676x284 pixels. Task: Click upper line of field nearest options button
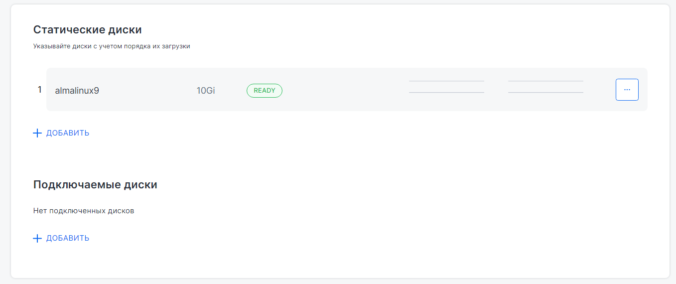coord(545,81)
